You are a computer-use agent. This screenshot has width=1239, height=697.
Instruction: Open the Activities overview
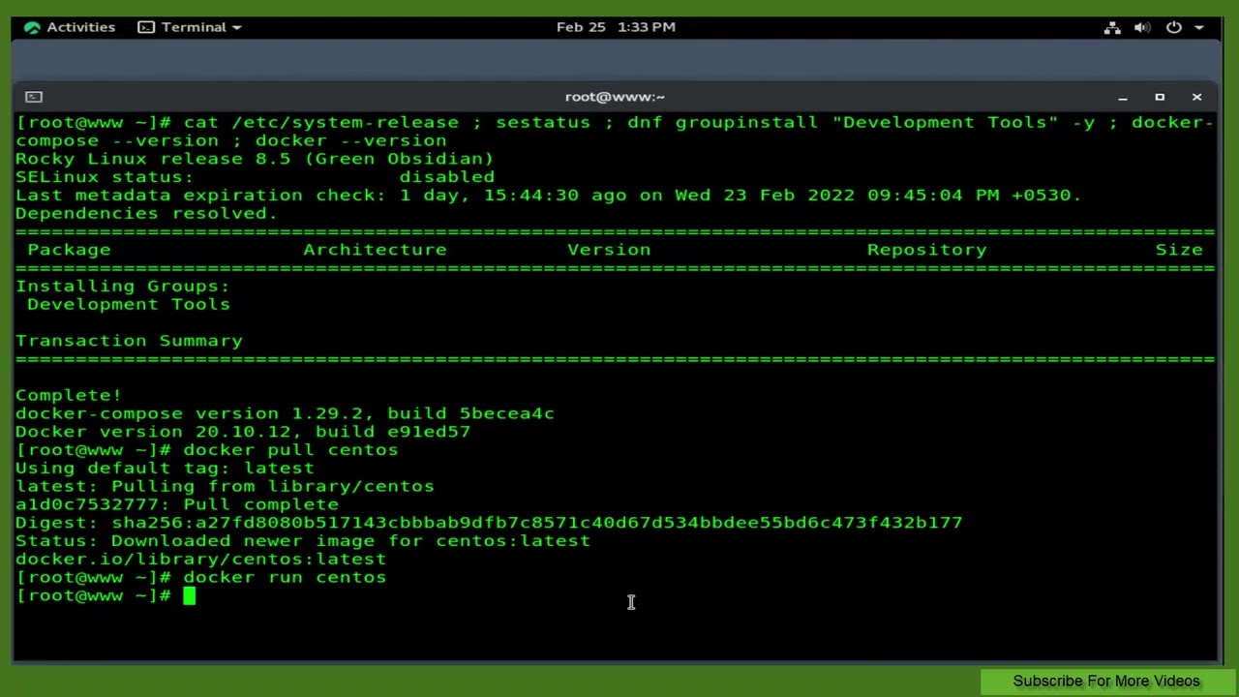click(70, 27)
